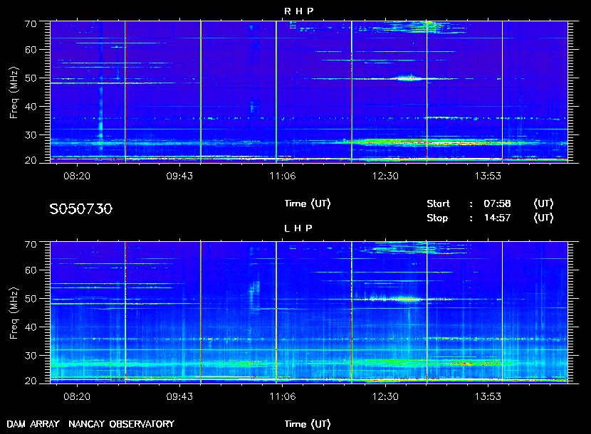Click the "20" frequency tick on RHP plot
This screenshot has width=591, height=434.
(31, 161)
